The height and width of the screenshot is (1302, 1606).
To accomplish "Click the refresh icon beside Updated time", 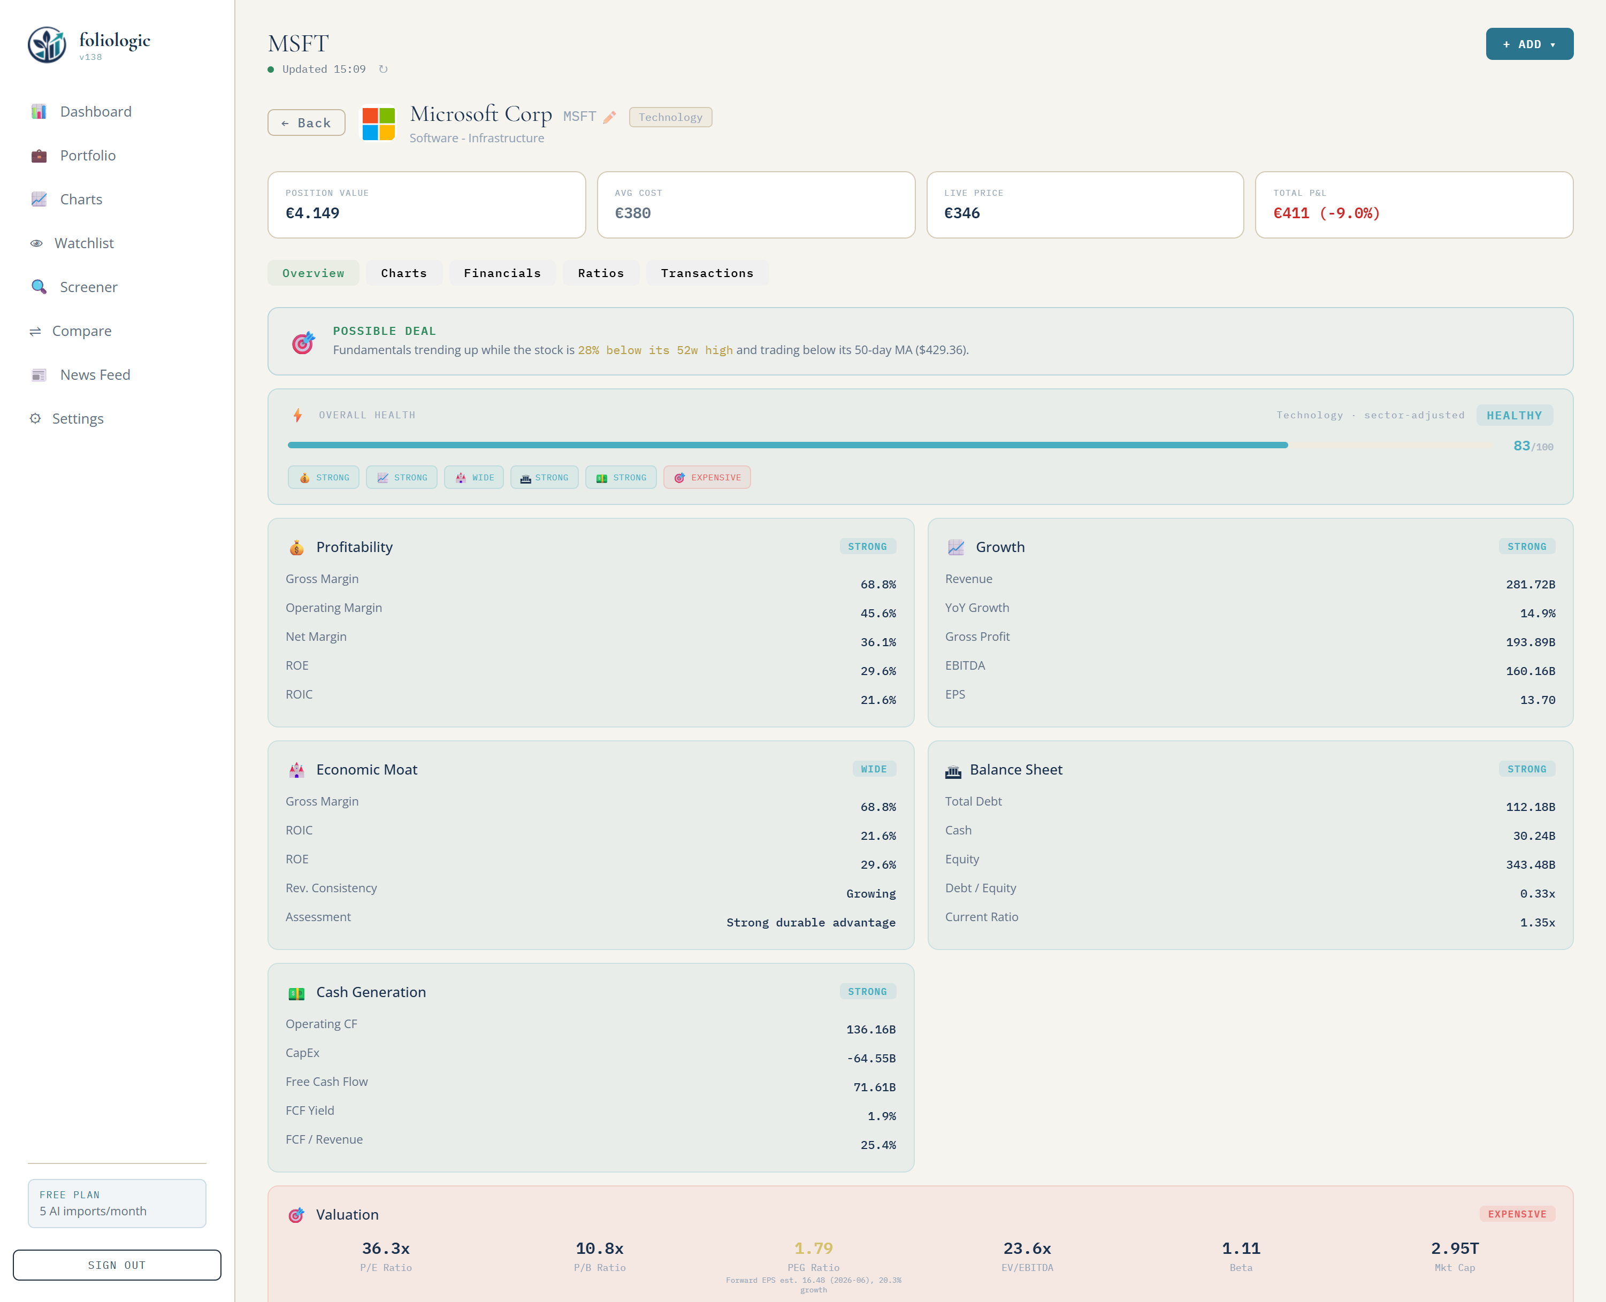I will (x=383, y=69).
